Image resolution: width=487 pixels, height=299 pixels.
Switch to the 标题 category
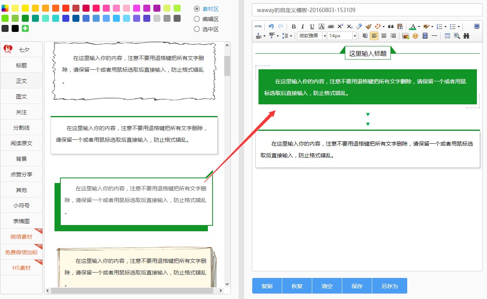21,65
